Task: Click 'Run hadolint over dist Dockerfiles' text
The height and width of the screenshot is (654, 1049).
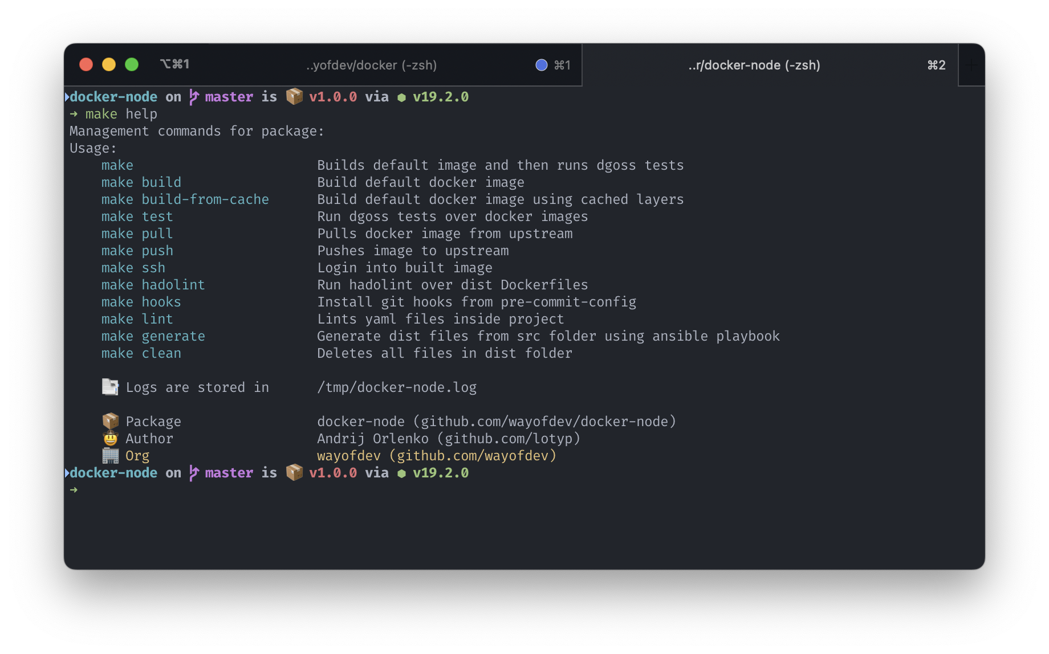Action: [453, 285]
